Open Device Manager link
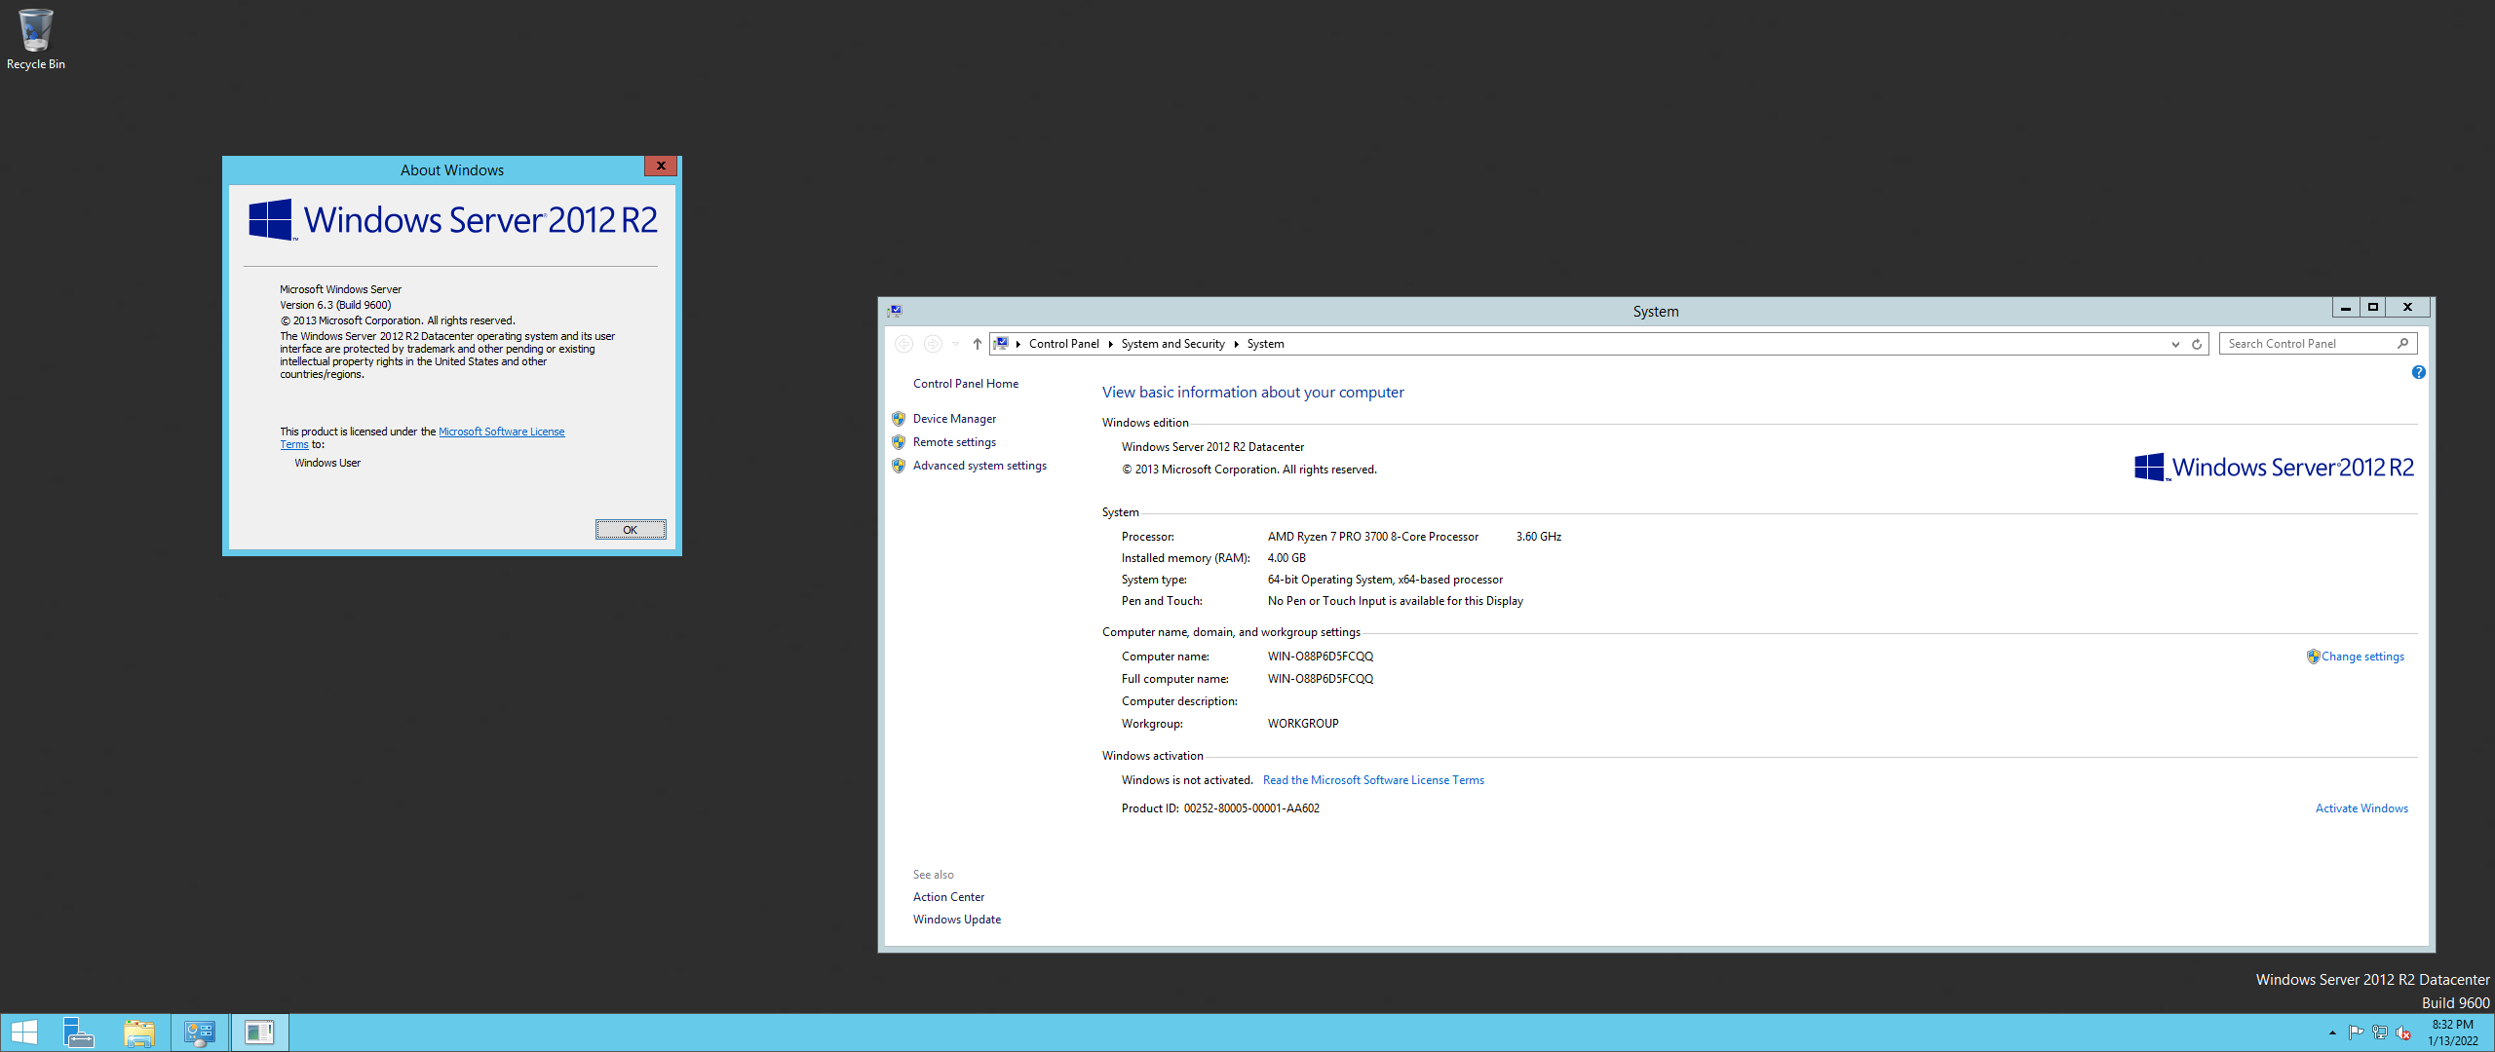This screenshot has height=1052, width=2495. [x=954, y=419]
